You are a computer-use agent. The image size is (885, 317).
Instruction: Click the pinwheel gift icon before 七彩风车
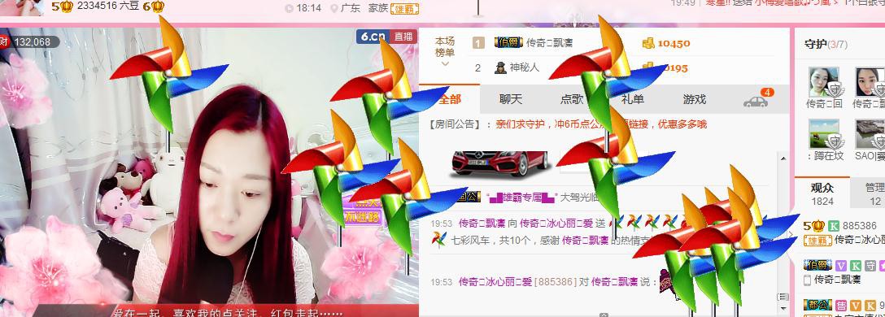(x=438, y=240)
